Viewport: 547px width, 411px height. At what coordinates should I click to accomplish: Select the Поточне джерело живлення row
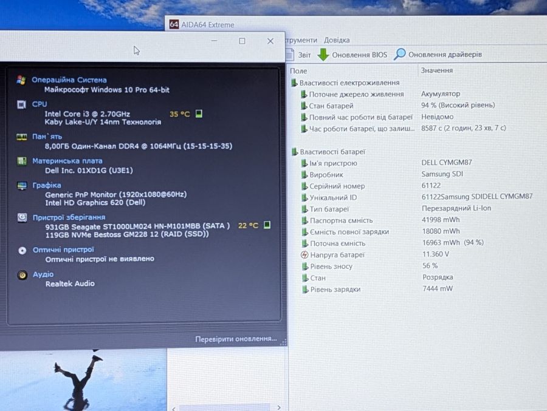(380, 94)
